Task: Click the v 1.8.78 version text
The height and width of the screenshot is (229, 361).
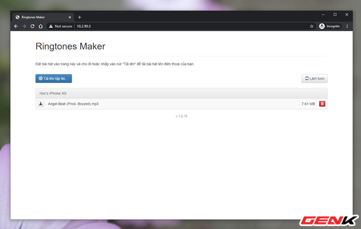Action: pyautogui.click(x=182, y=116)
